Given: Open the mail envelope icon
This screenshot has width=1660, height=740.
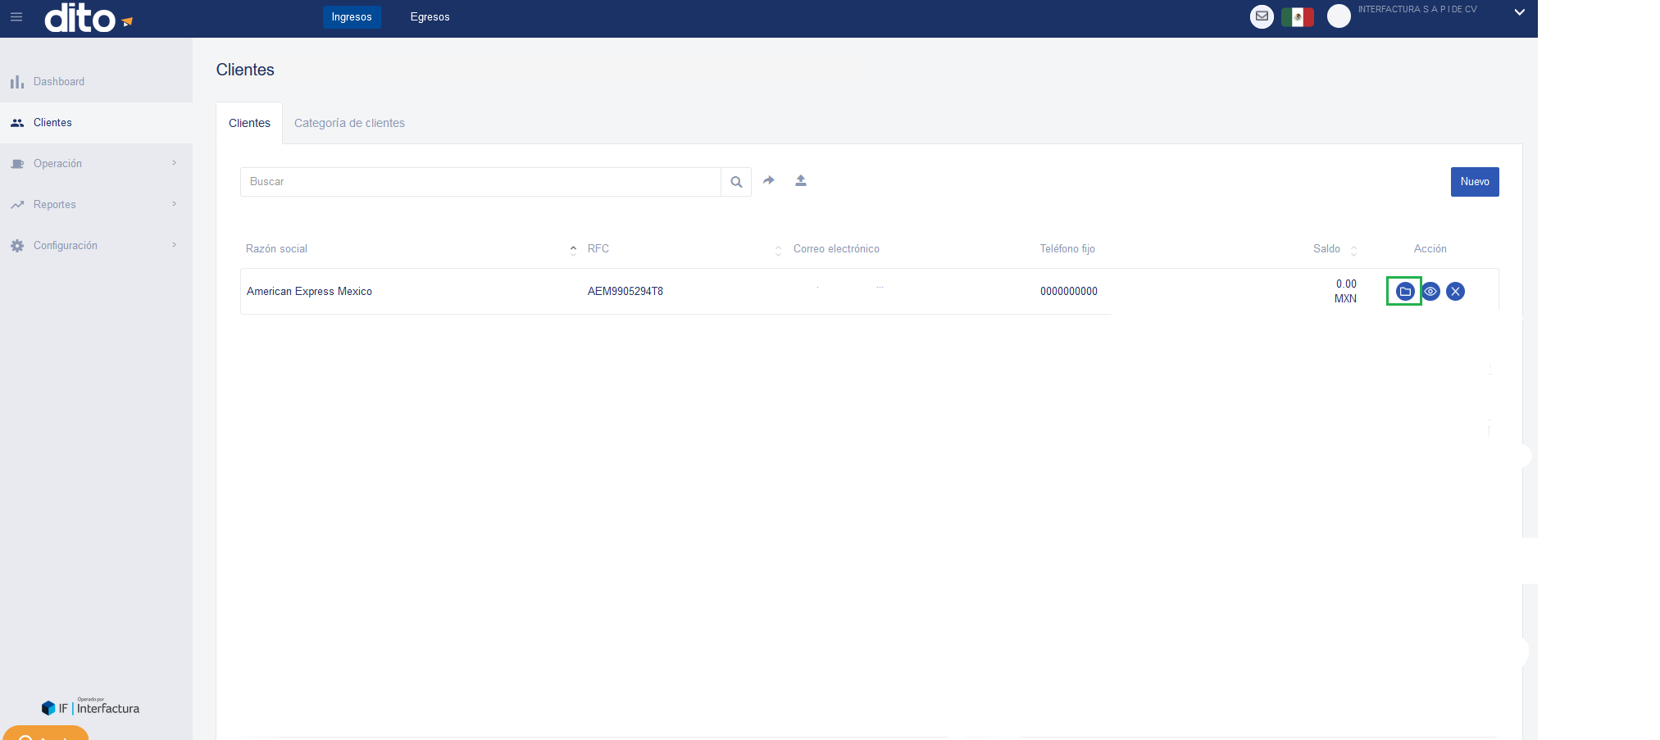Looking at the screenshot, I should coord(1262,16).
